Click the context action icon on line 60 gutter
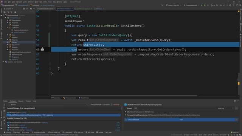 [42, 49]
